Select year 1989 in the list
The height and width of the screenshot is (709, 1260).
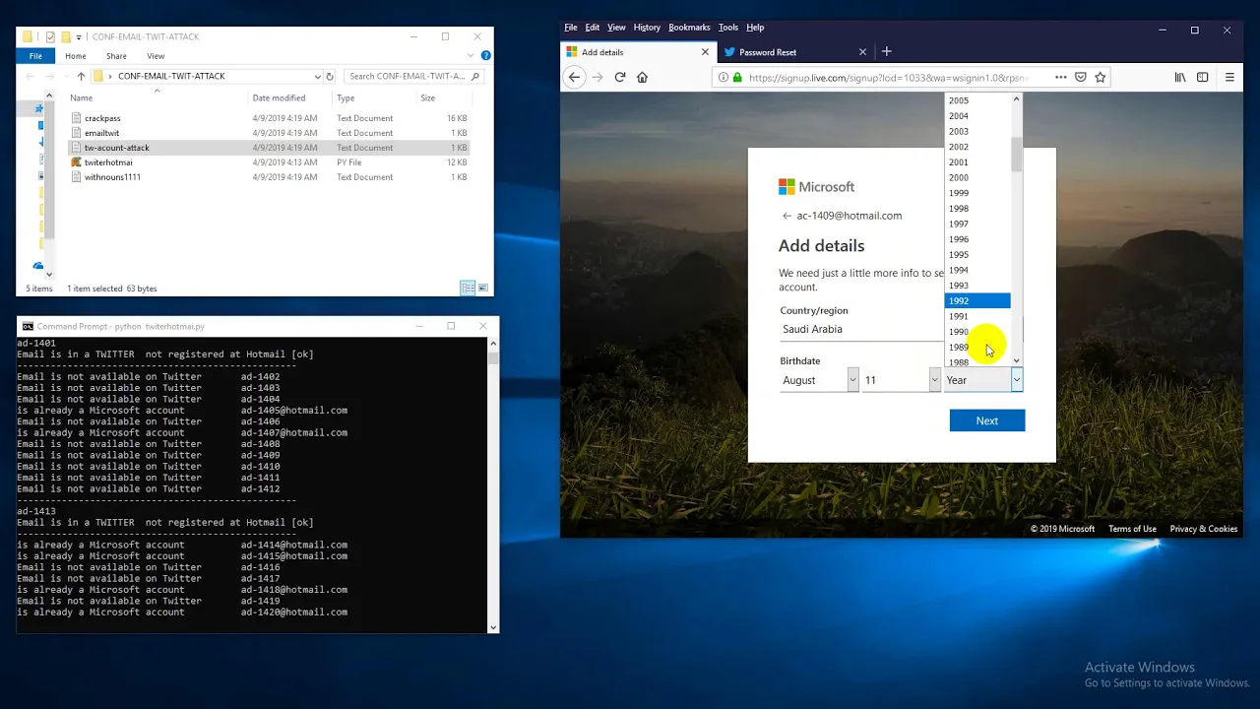(x=976, y=347)
